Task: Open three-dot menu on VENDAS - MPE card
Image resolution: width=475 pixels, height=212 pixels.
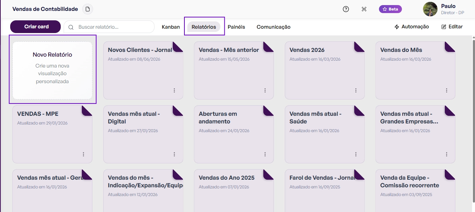Action: point(83,154)
